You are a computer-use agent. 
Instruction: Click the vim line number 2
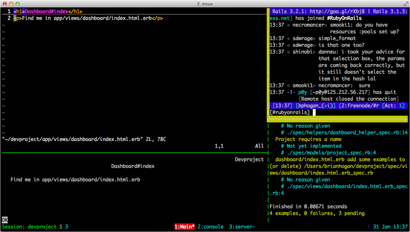coord(9,18)
